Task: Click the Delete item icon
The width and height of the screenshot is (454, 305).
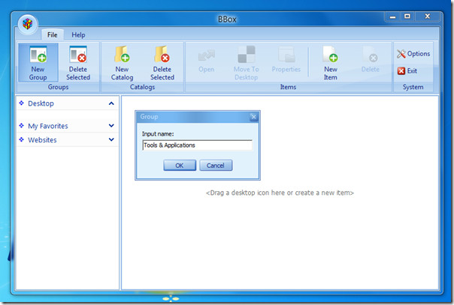Action: click(x=371, y=61)
